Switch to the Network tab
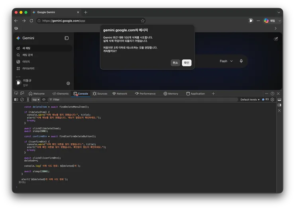 point(120,94)
